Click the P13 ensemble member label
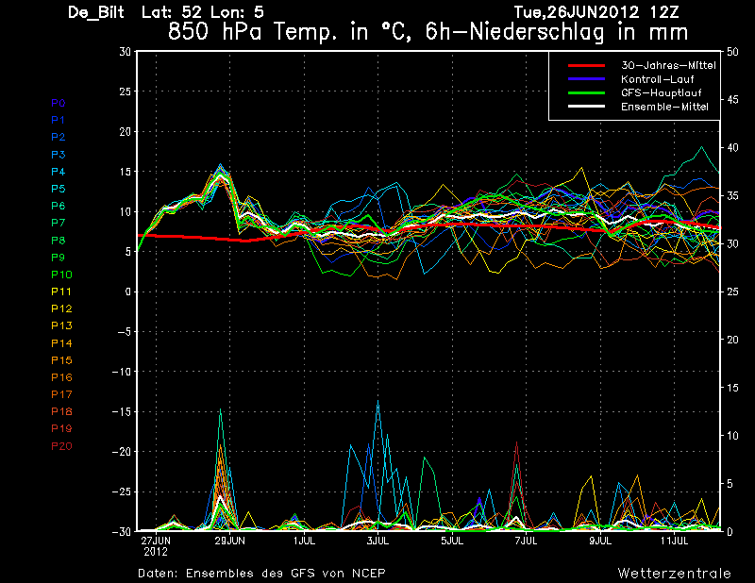 coord(61,325)
